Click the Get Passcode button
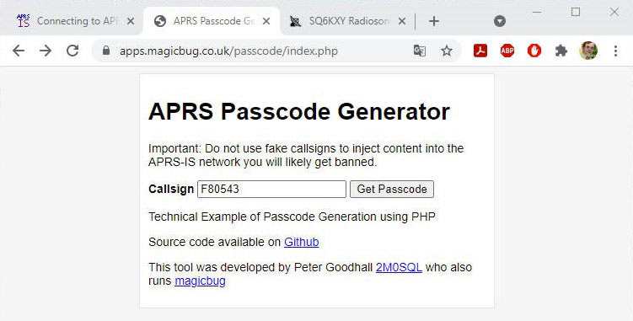 coord(392,189)
